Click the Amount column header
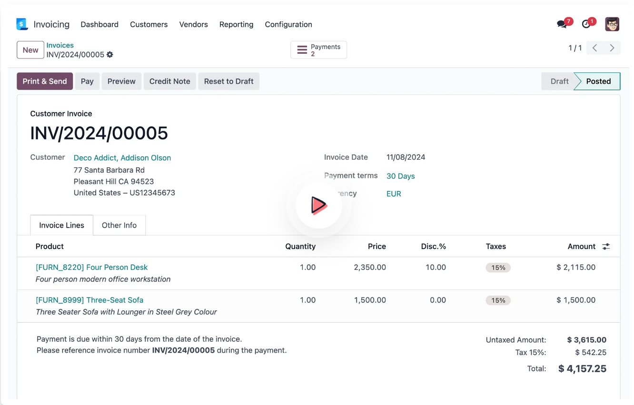Screen dimensions: 634x405 coord(582,246)
